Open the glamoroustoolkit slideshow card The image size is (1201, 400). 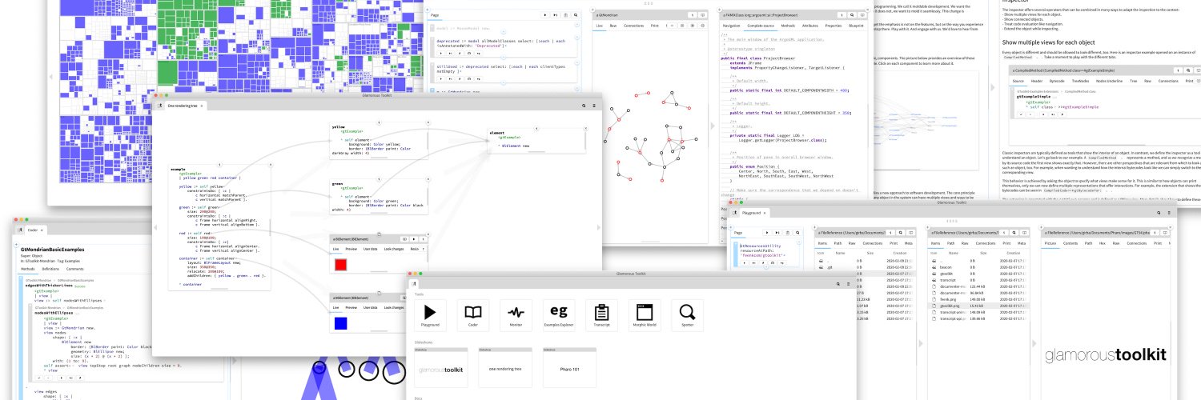pos(440,367)
